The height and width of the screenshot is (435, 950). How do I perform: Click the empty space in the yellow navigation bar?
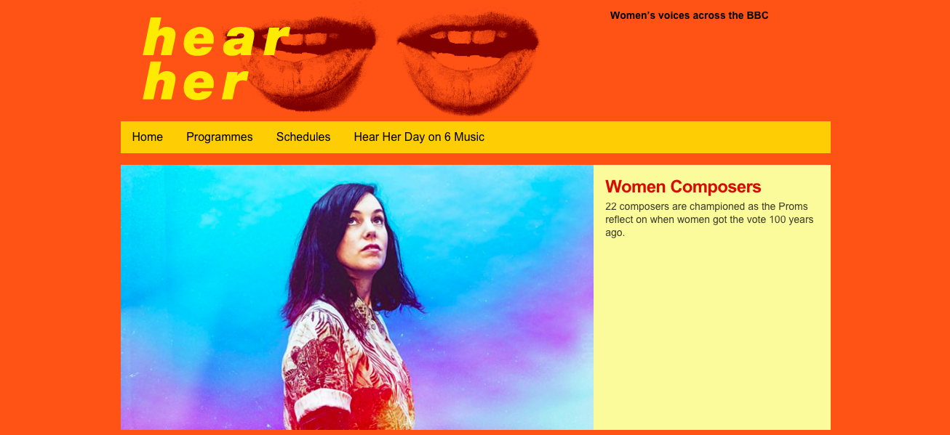coord(655,137)
